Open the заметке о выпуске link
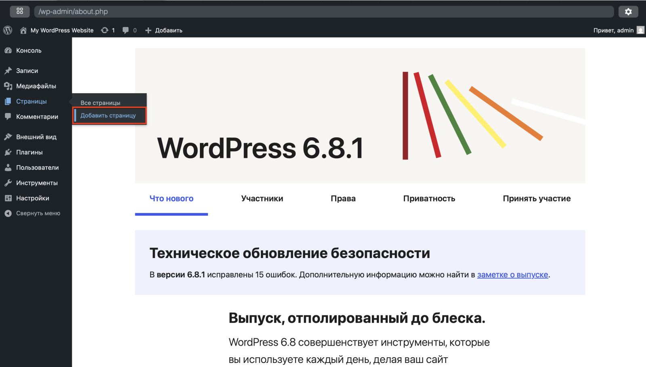646x367 pixels. [512, 275]
